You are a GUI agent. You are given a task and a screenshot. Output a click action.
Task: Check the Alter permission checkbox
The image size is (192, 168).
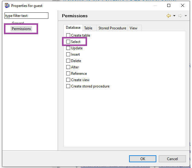pyautogui.click(x=68, y=67)
